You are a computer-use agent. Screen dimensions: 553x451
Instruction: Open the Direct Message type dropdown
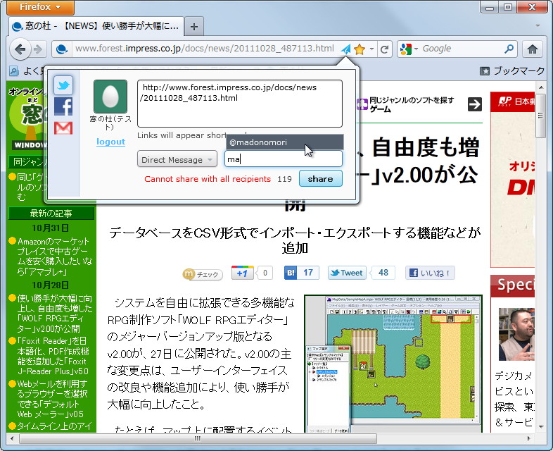[177, 160]
